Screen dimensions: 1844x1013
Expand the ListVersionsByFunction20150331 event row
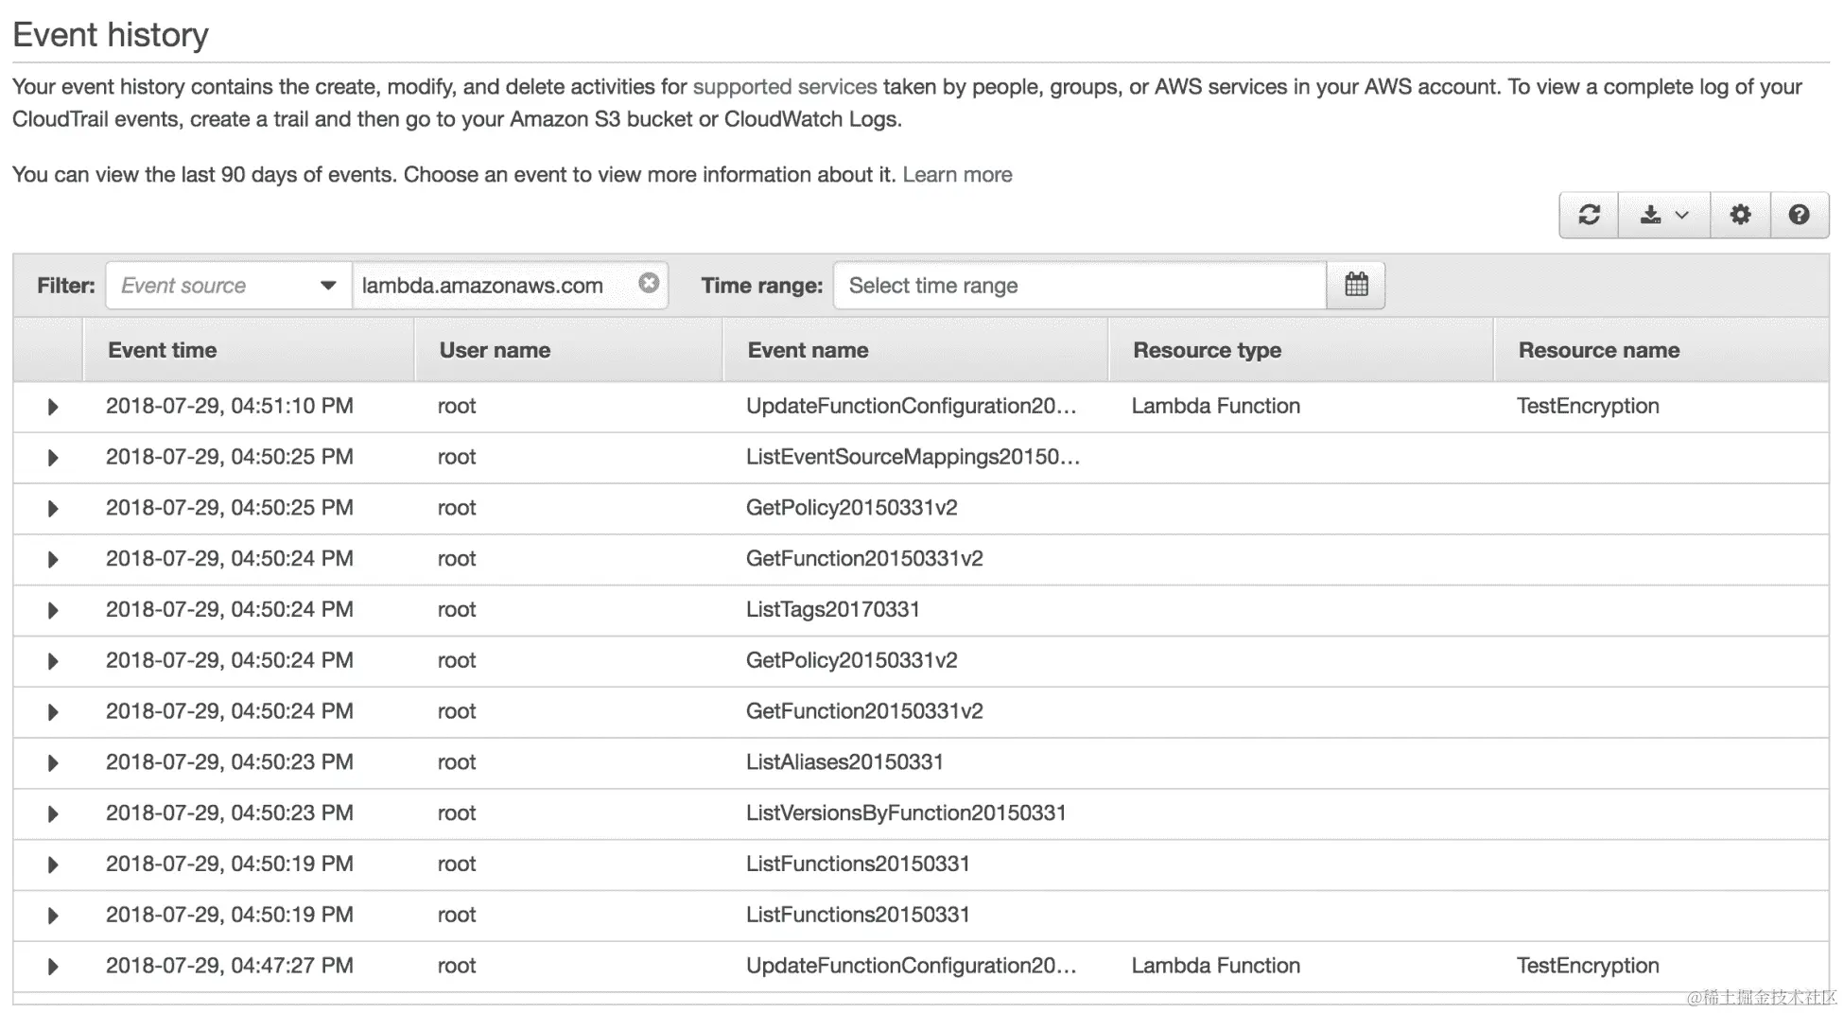53,814
